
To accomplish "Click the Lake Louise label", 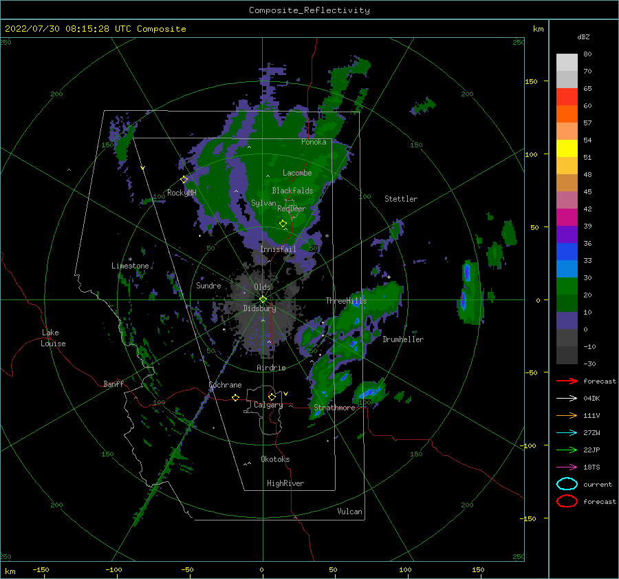I will click(x=53, y=338).
